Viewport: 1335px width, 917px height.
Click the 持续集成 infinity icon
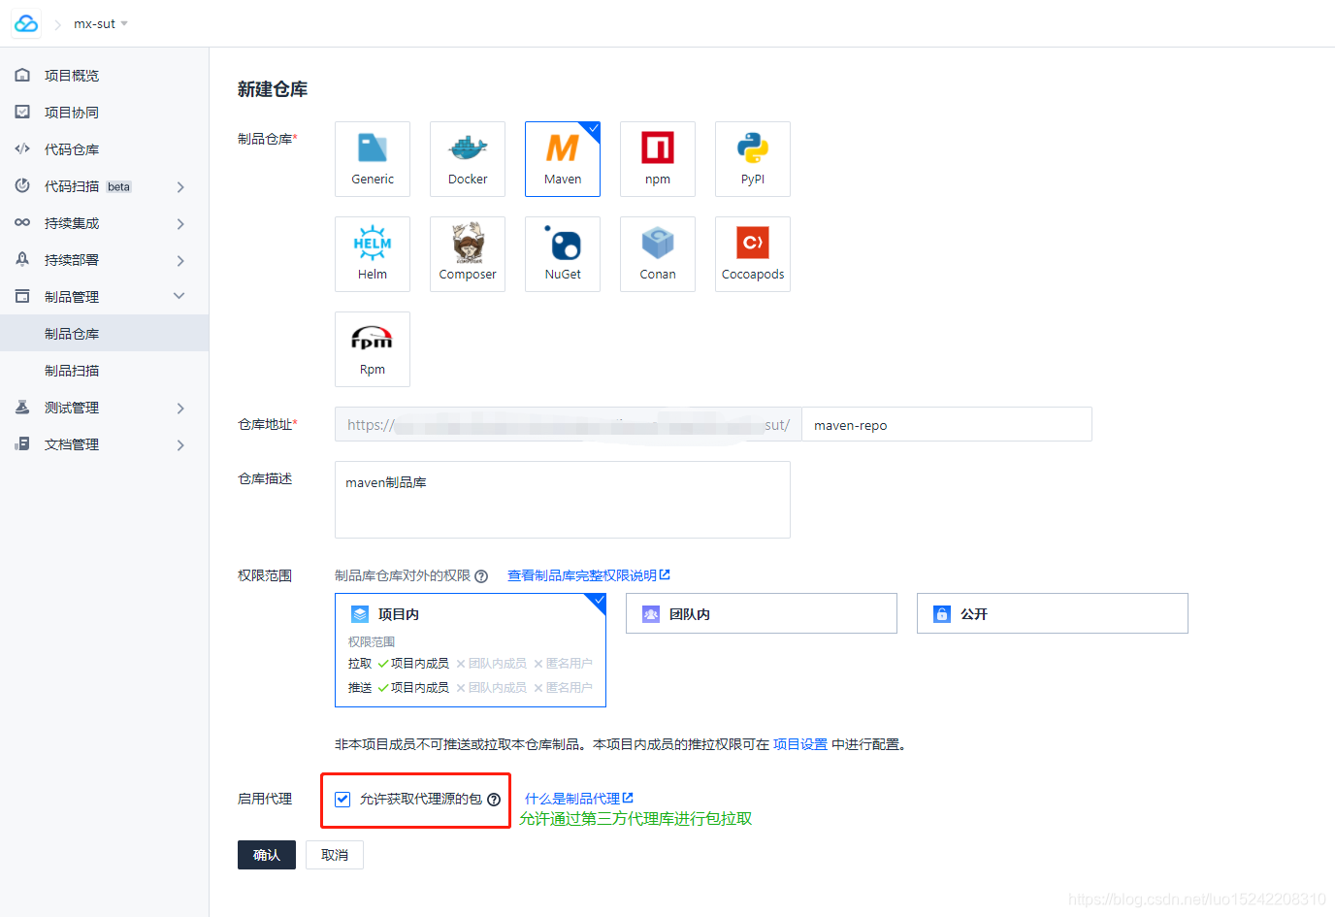pos(22,222)
